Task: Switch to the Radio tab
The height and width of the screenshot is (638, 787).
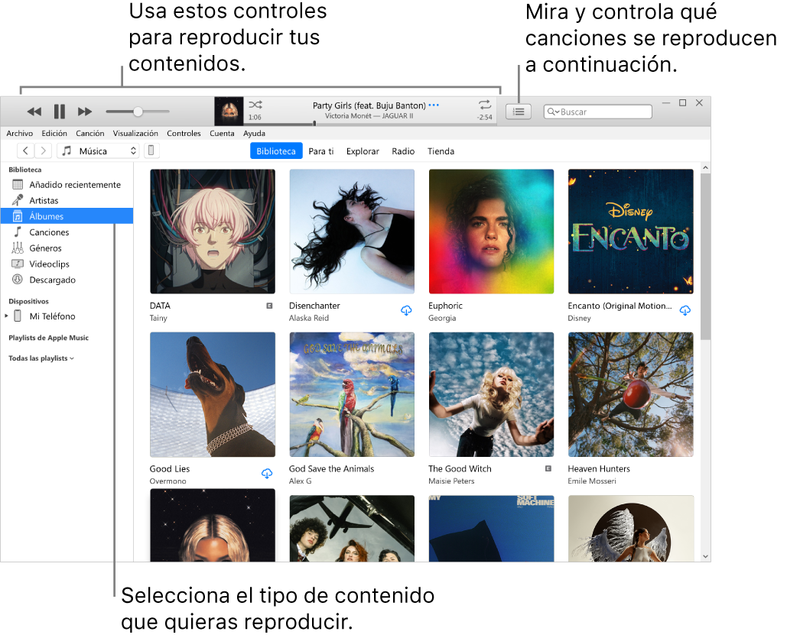Action: 403,151
